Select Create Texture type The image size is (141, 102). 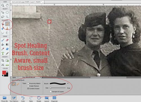[28, 86]
